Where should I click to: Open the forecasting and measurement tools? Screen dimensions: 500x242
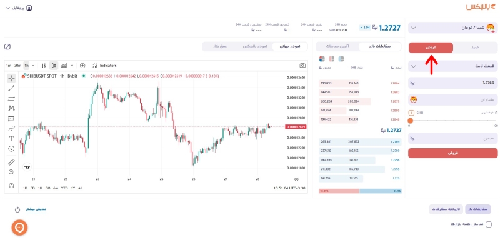tap(11, 119)
